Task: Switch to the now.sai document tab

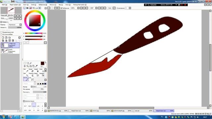Action: point(143,111)
